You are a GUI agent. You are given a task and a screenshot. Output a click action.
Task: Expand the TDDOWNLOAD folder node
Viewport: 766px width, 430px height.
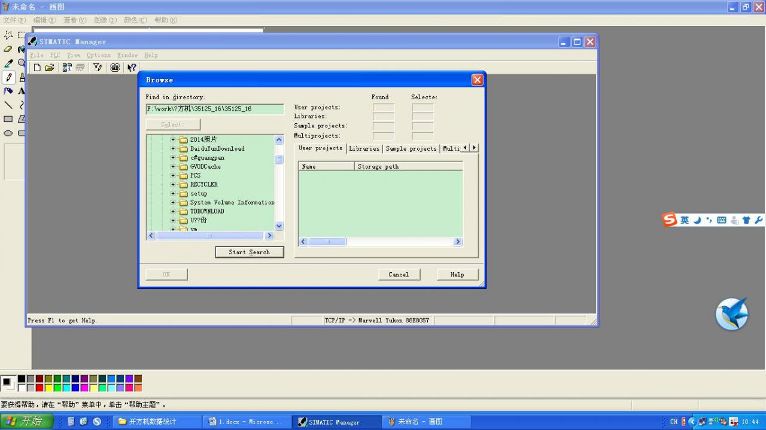(x=173, y=212)
